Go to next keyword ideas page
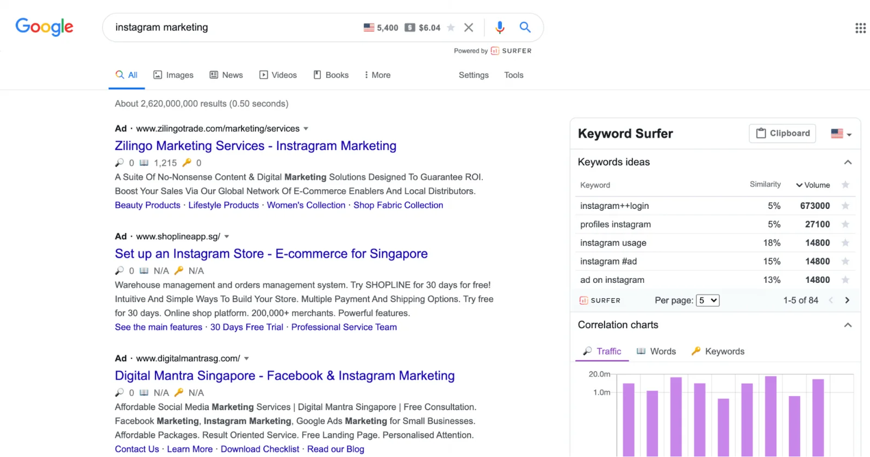Viewport: 870px width, 457px height. tap(847, 300)
